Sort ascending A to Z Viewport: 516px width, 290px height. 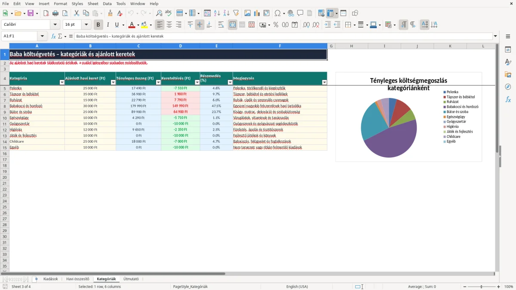(x=217, y=13)
